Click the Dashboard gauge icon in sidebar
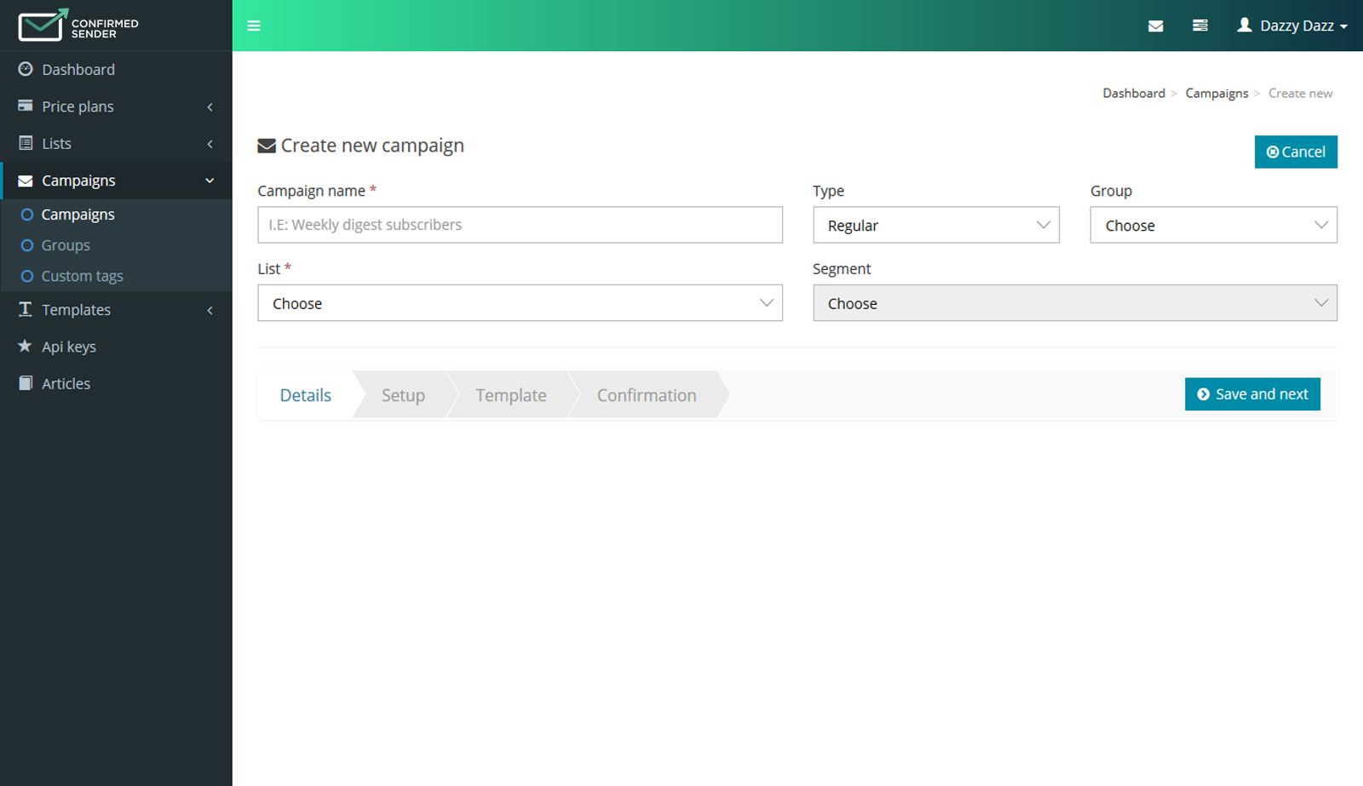 click(x=26, y=69)
